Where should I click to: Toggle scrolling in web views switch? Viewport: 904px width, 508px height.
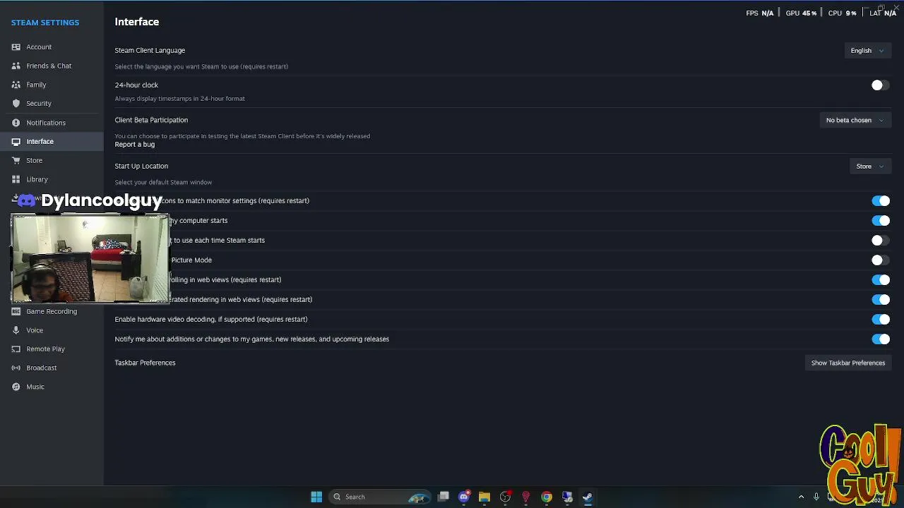[880, 280]
